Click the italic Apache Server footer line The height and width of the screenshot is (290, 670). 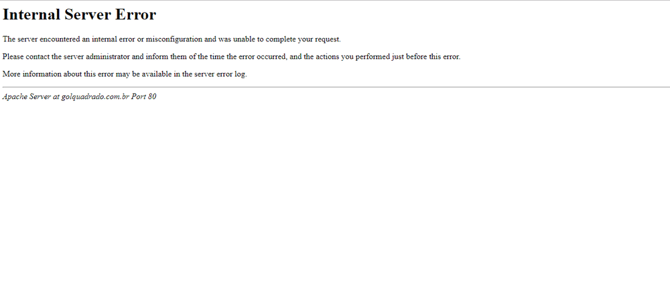pos(79,97)
